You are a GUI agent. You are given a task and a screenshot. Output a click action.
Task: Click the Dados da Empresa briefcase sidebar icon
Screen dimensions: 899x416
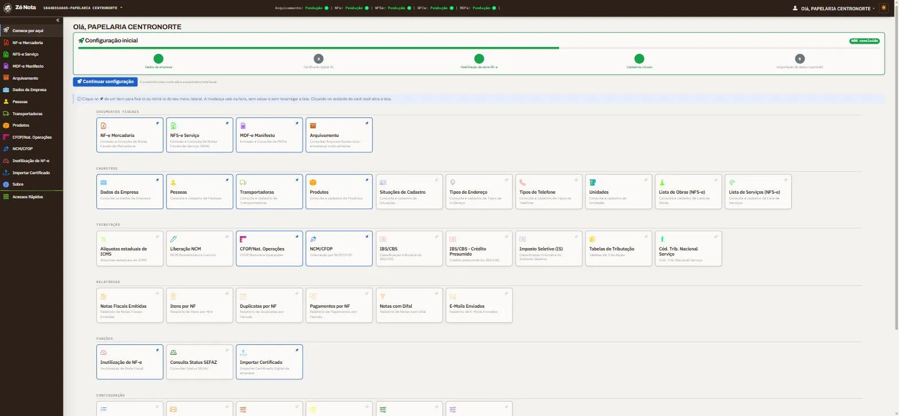pos(6,90)
